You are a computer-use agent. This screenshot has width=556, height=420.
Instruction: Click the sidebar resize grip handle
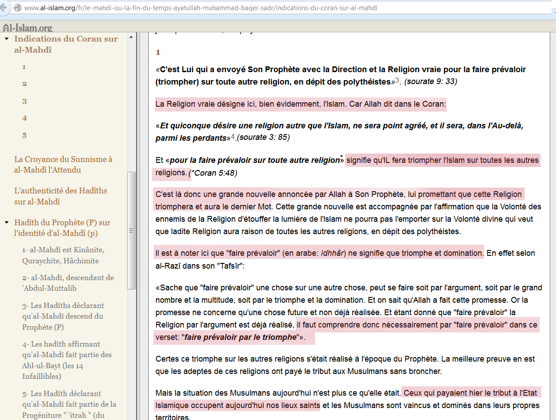point(132,231)
